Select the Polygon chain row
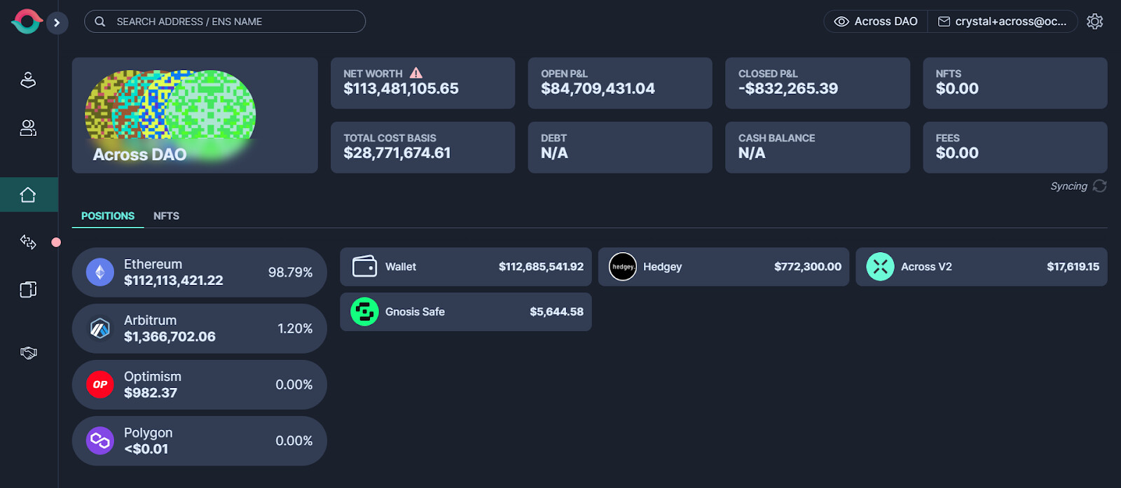The height and width of the screenshot is (488, 1121). pos(200,440)
